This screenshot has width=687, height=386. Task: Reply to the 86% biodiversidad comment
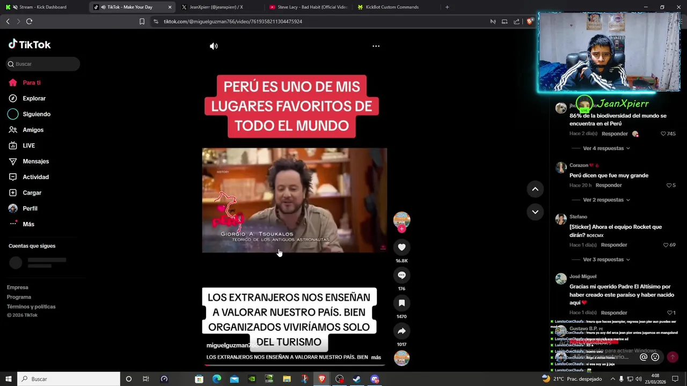[615, 133]
